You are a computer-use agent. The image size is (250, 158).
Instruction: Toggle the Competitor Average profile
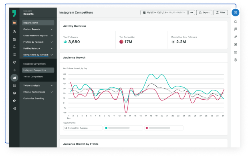pos(83,128)
